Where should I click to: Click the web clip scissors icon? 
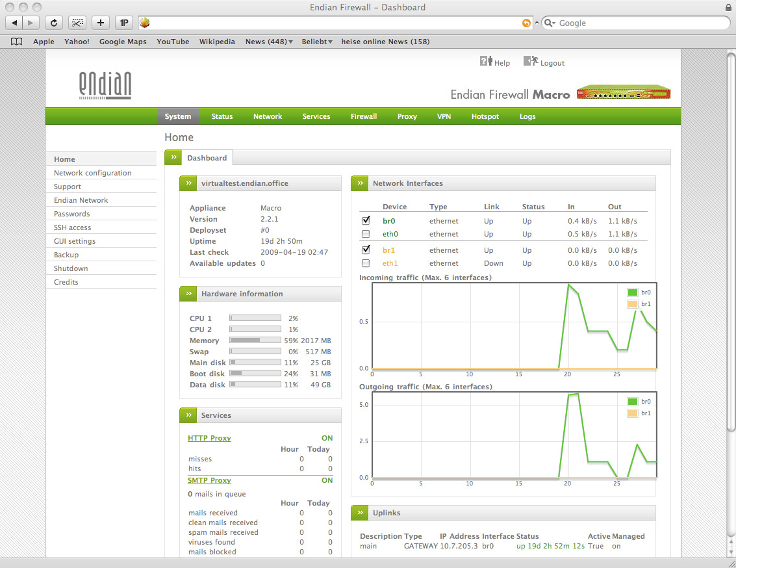[x=77, y=23]
